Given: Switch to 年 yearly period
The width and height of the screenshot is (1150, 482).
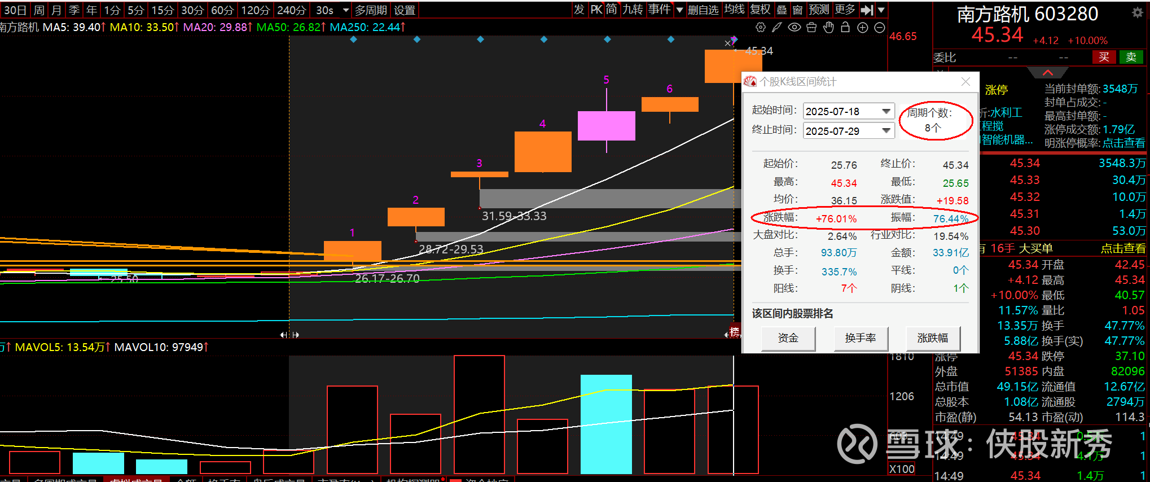Looking at the screenshot, I should click(91, 10).
